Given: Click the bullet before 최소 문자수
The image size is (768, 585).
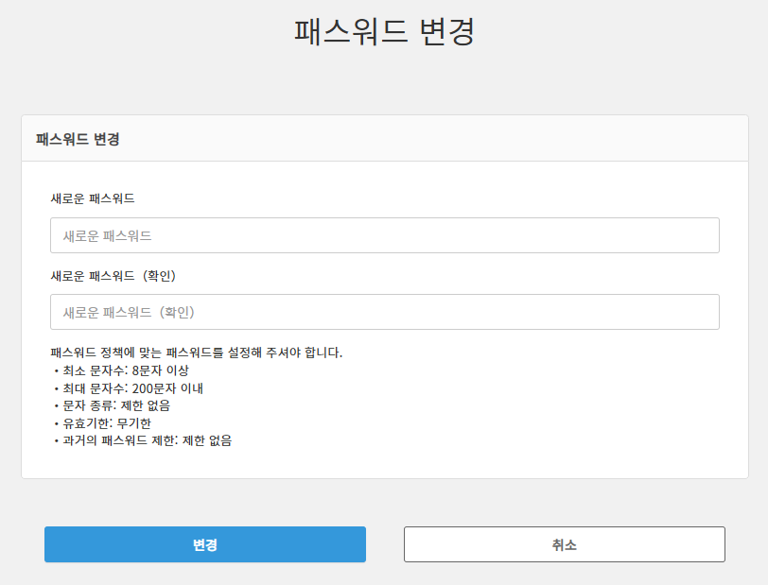Looking at the screenshot, I should (57, 370).
